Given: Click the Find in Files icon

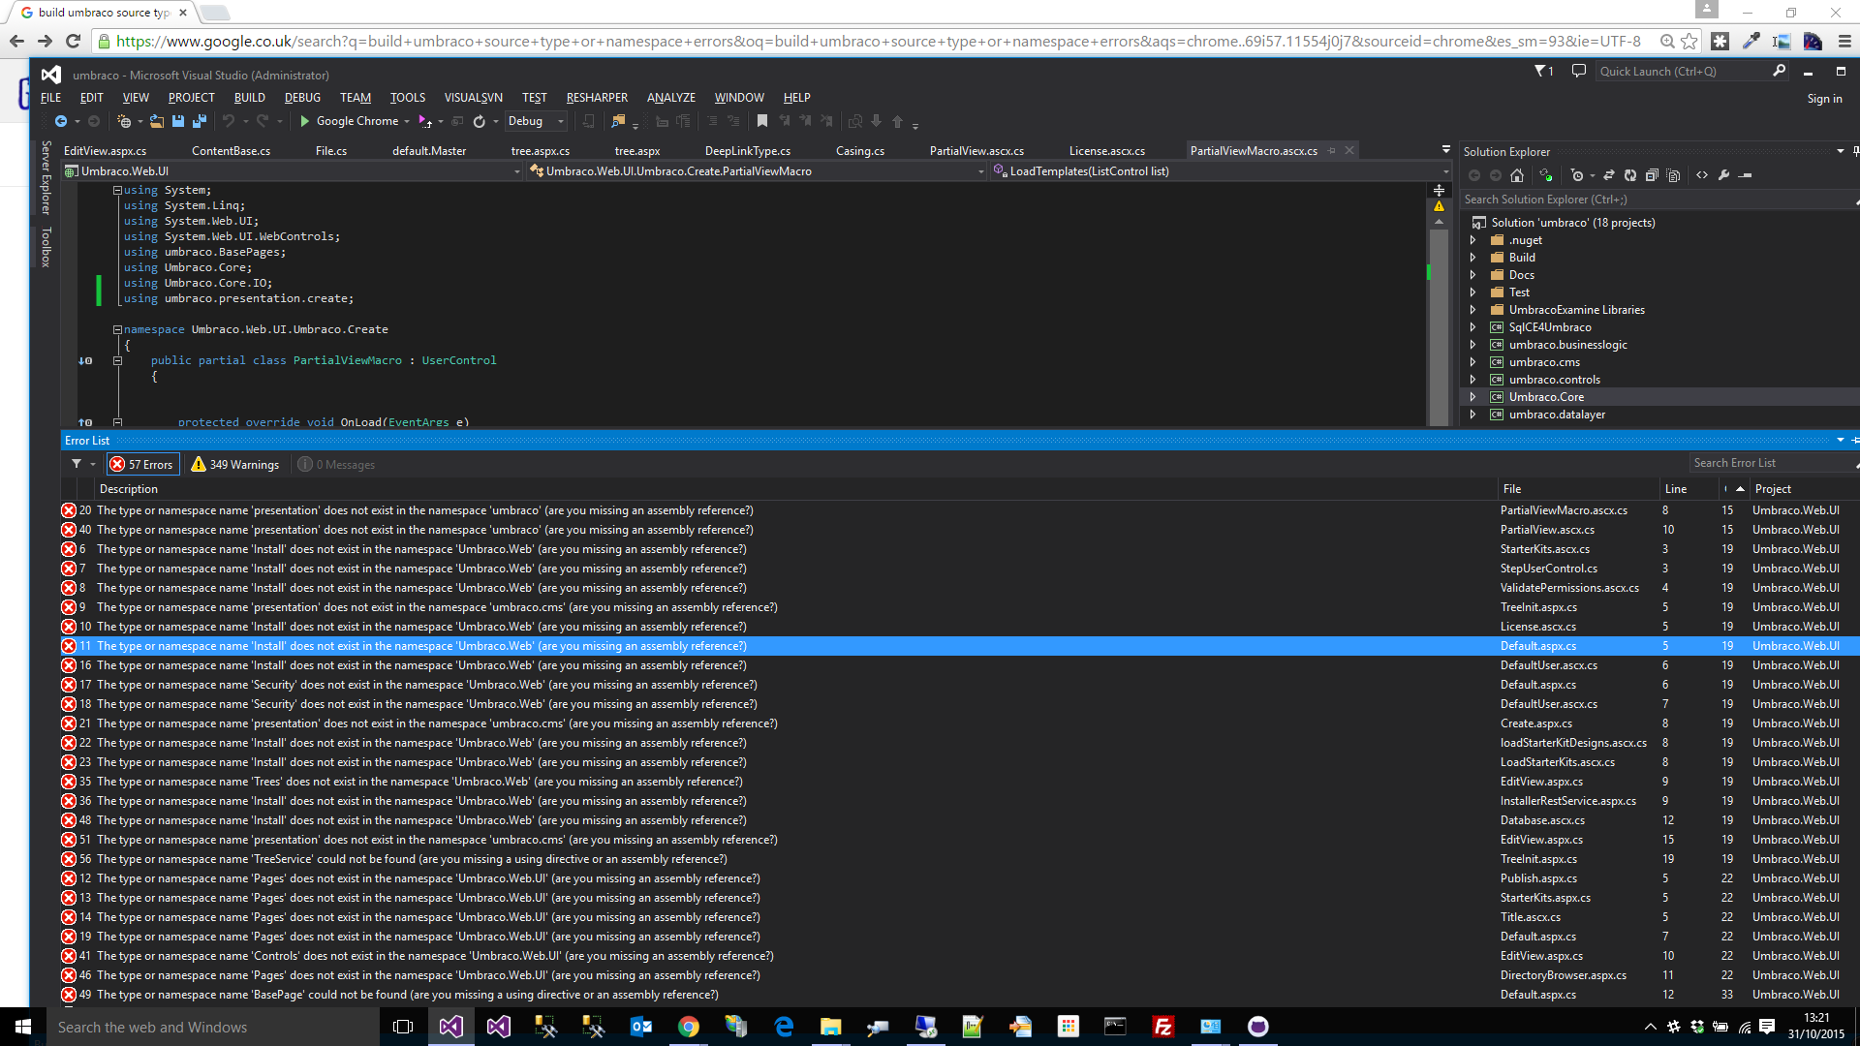Looking at the screenshot, I should pyautogui.click(x=618, y=122).
